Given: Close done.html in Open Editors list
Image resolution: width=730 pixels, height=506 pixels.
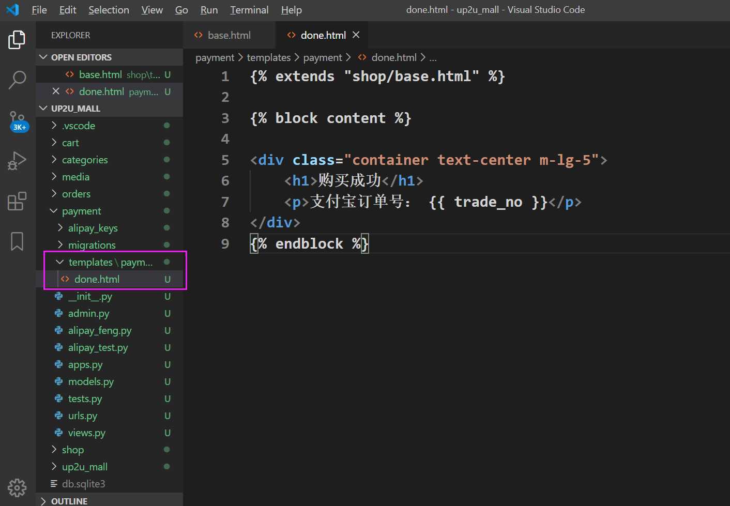Looking at the screenshot, I should coord(56,91).
